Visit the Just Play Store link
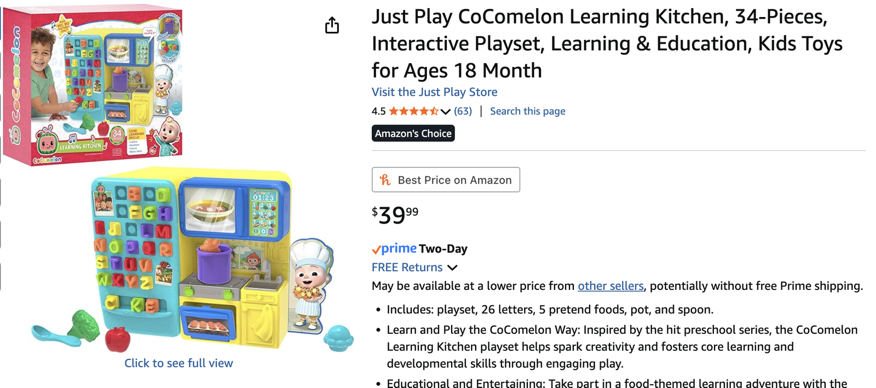This screenshot has width=876, height=388. tap(434, 92)
